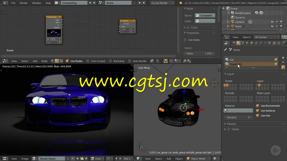Expand RenderLayers in outliner tree

(229, 13)
